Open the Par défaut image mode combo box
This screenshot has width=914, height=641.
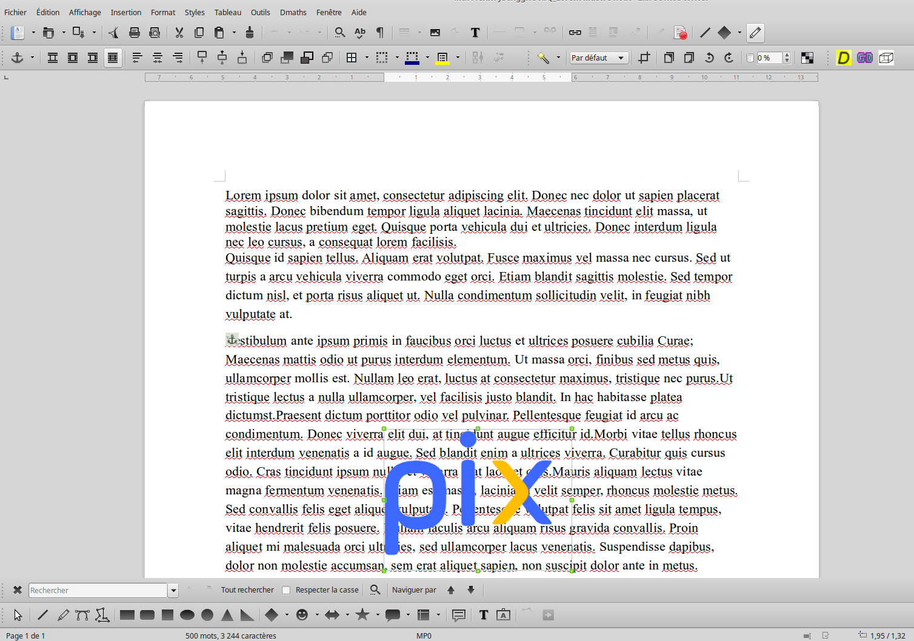598,58
